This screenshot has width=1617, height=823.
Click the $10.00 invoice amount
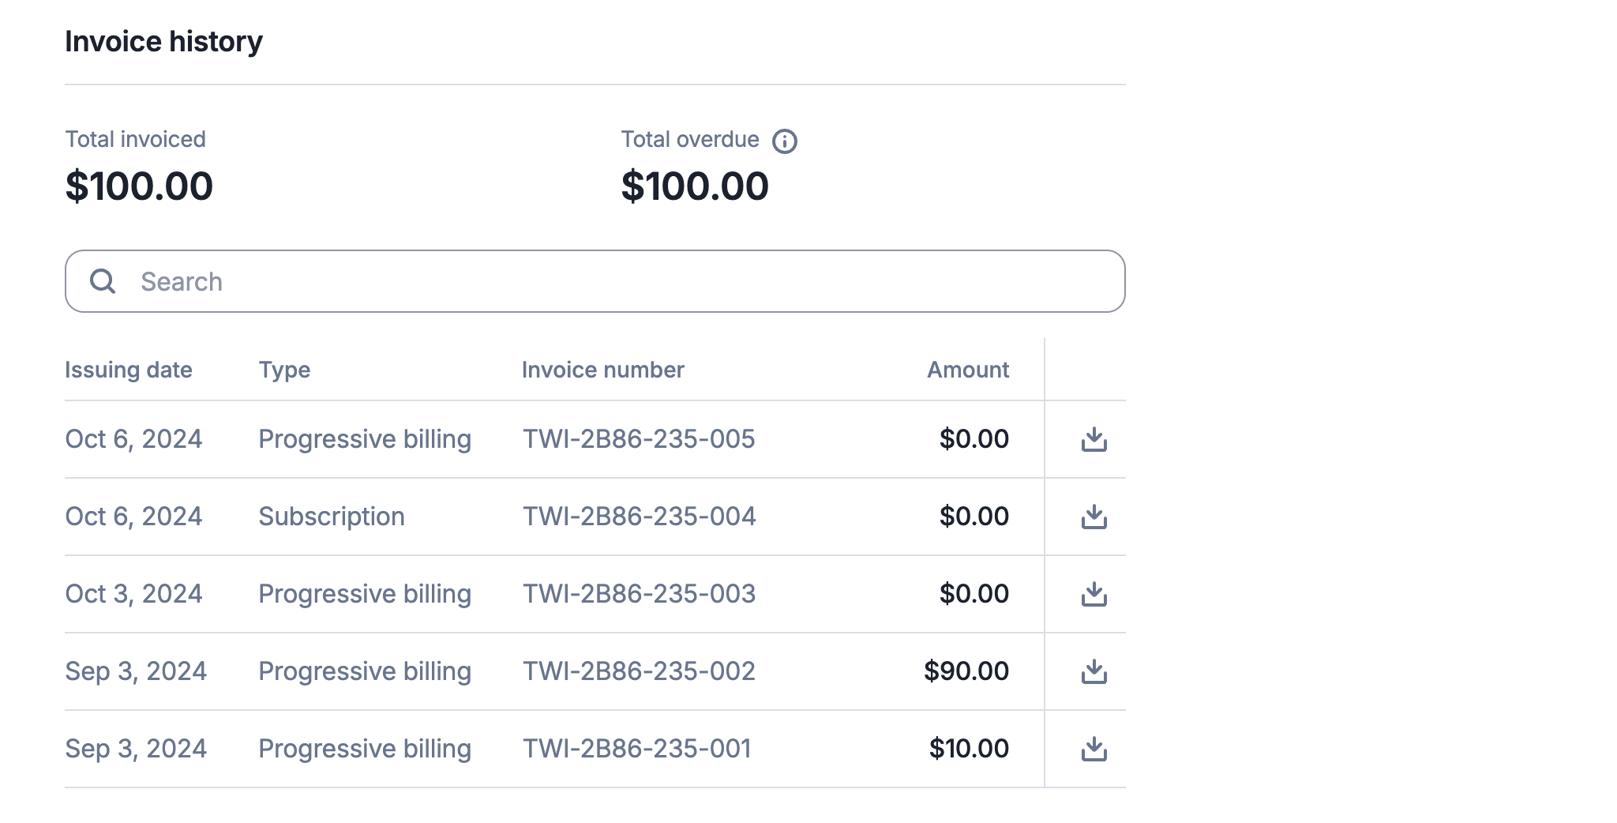click(x=968, y=749)
